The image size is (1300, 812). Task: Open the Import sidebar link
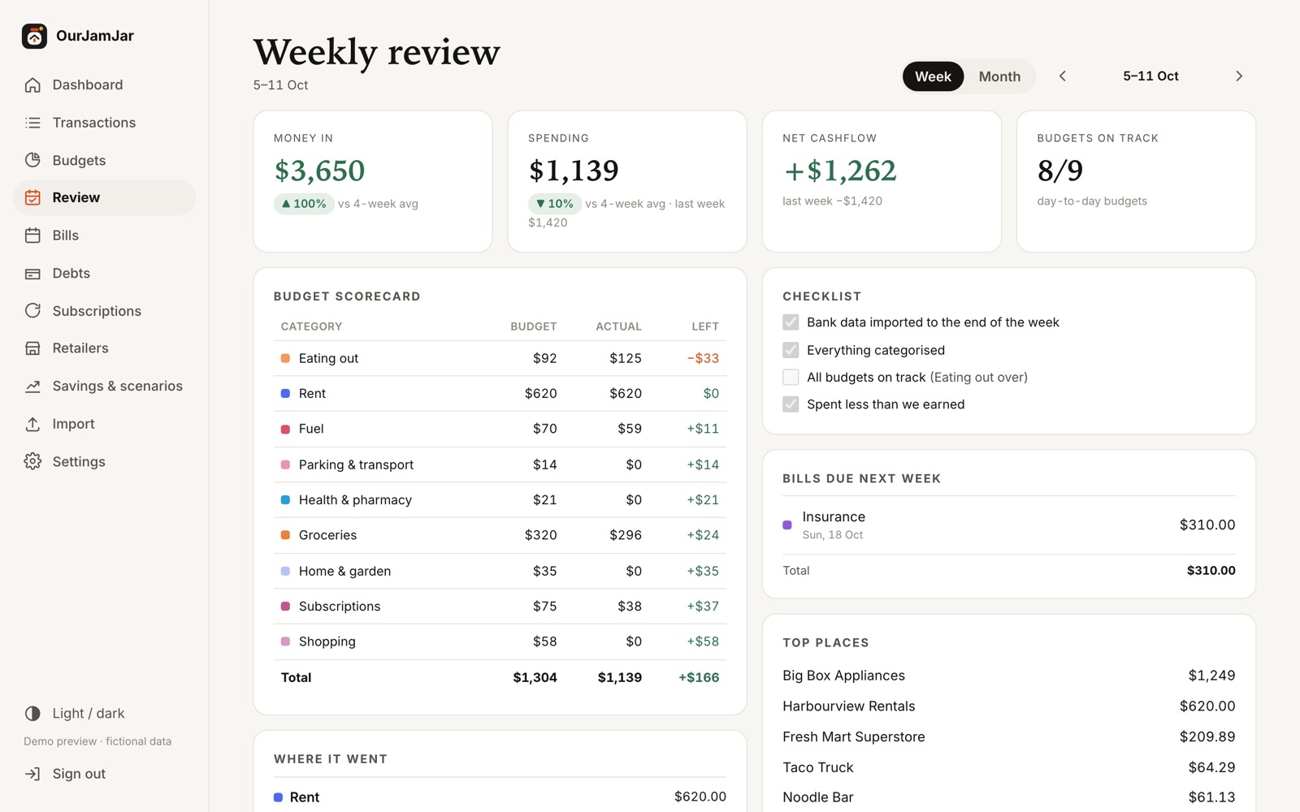tap(104, 424)
